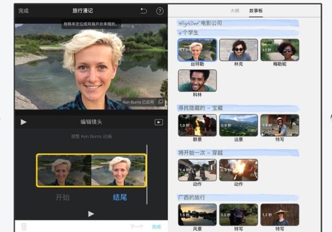Toggle the Ken Burns 已启用 control

[143, 102]
